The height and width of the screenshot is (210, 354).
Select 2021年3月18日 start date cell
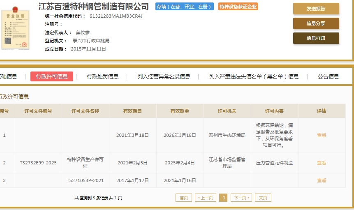(132, 135)
